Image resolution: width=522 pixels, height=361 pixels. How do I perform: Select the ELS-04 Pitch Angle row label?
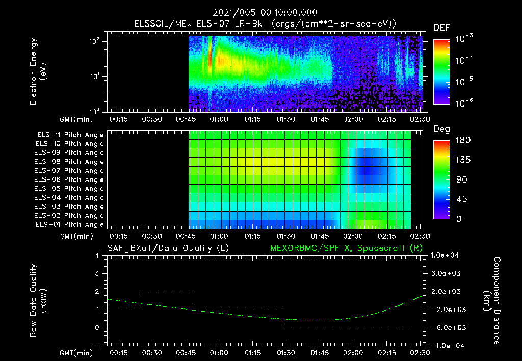pyautogui.click(x=69, y=197)
